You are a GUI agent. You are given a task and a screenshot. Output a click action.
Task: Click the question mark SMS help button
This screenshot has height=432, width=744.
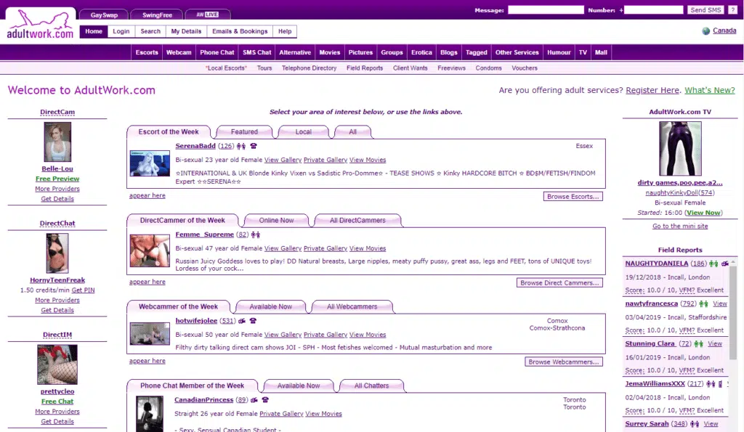pos(732,10)
